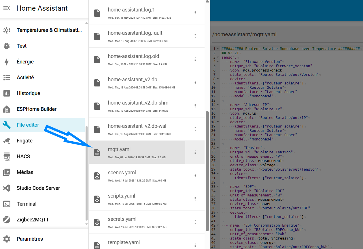This screenshot has width=363, height=249.
Task: Click the file icon of home-assistant_v2.db-wal
Action: pyautogui.click(x=97, y=129)
